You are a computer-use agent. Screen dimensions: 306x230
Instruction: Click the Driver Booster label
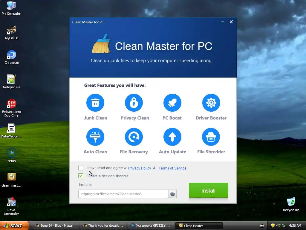[x=211, y=118]
